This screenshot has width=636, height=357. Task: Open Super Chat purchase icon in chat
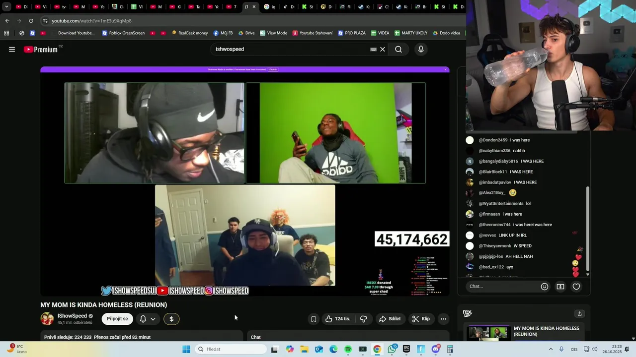(x=560, y=287)
